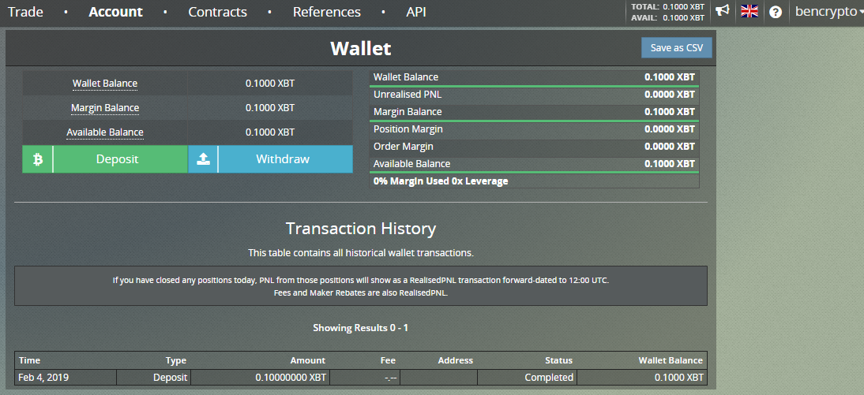The height and width of the screenshot is (395, 864).
Task: Click the Withdraw button
Action: pyautogui.click(x=271, y=159)
